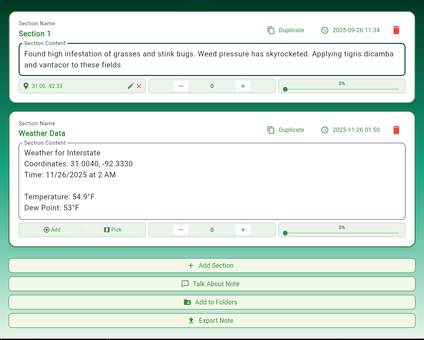
Task: Open Talk About Note
Action: tap(212, 284)
